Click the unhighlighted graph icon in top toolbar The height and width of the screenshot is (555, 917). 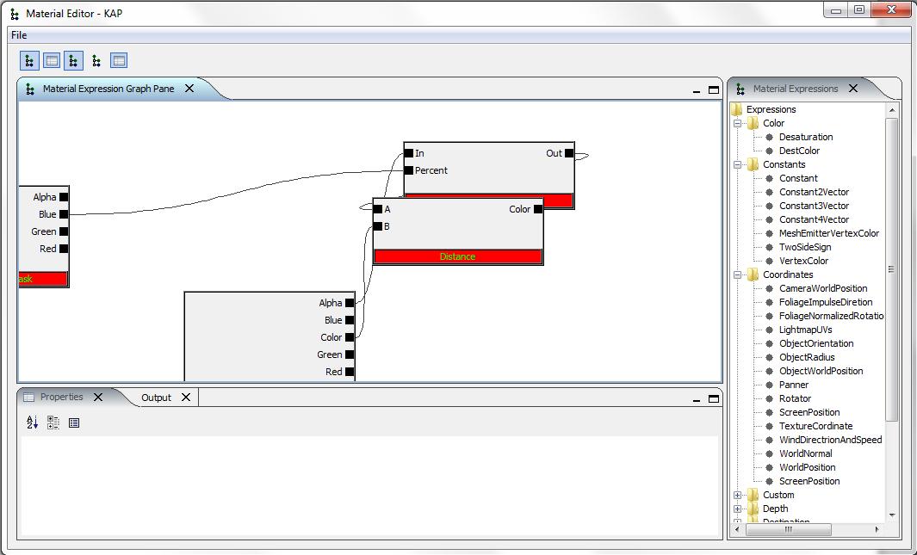pyautogui.click(x=96, y=61)
